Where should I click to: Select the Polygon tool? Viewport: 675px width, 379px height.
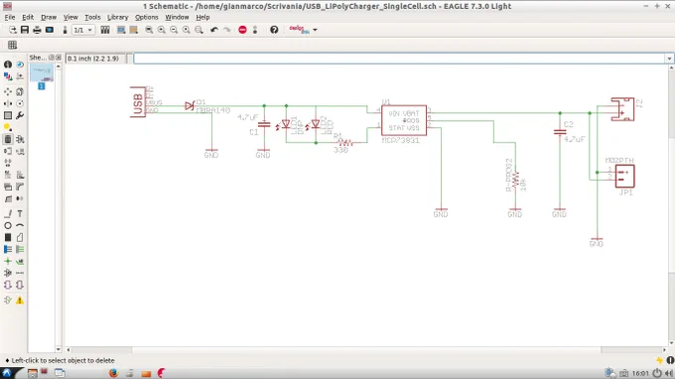click(20, 237)
